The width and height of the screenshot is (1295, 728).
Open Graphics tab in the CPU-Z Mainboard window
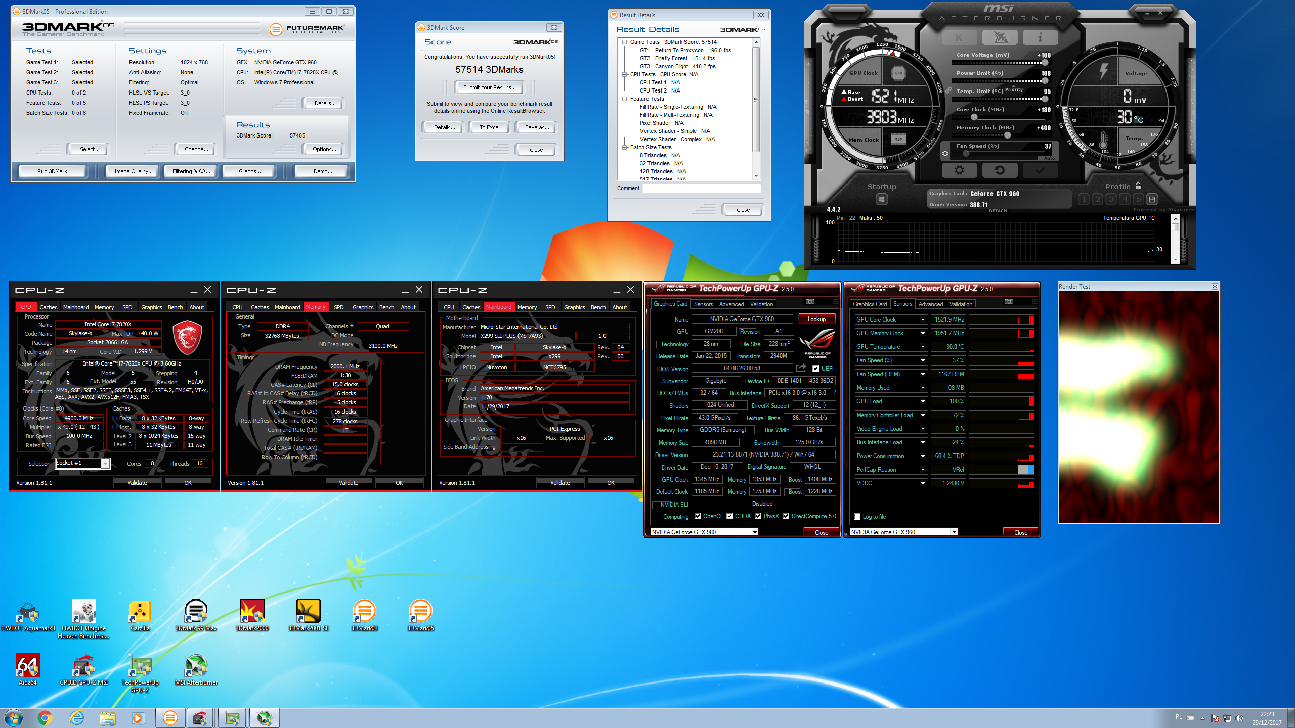coord(575,307)
